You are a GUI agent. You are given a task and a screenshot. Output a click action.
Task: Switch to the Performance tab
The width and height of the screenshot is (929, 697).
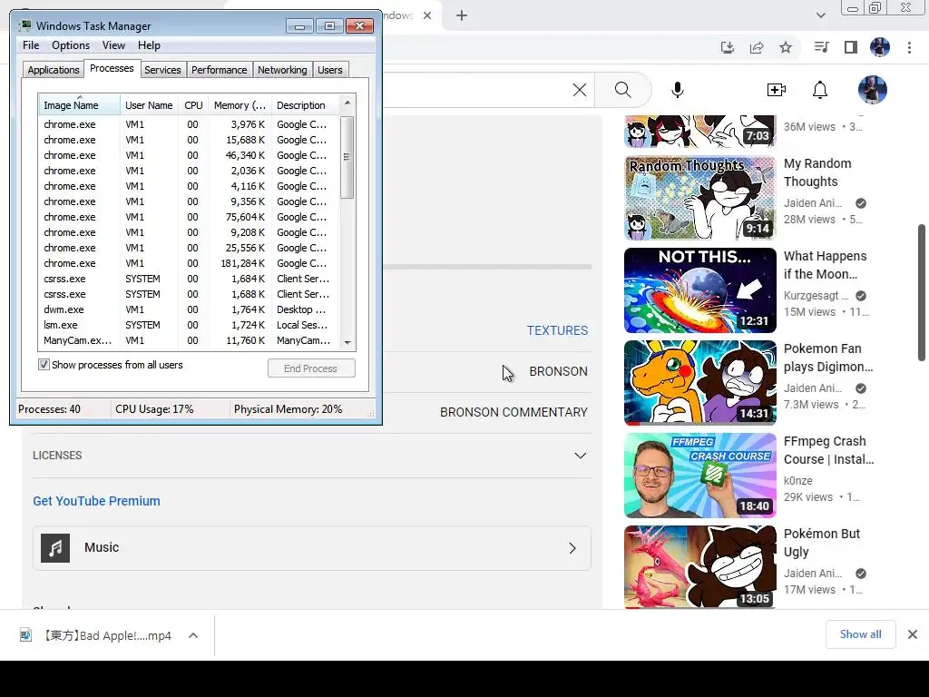coord(219,70)
